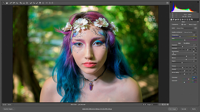Select the Graduated Filter tool
The width and height of the screenshot is (200, 112).
[x=40, y=3]
